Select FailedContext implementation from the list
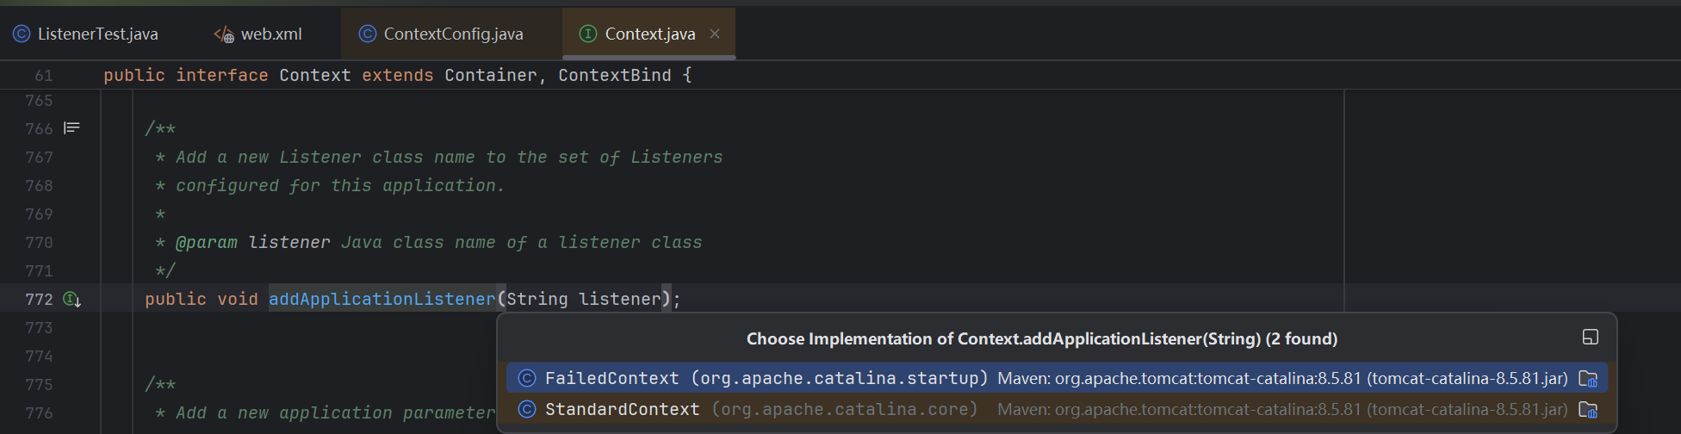 [x=1057, y=378]
